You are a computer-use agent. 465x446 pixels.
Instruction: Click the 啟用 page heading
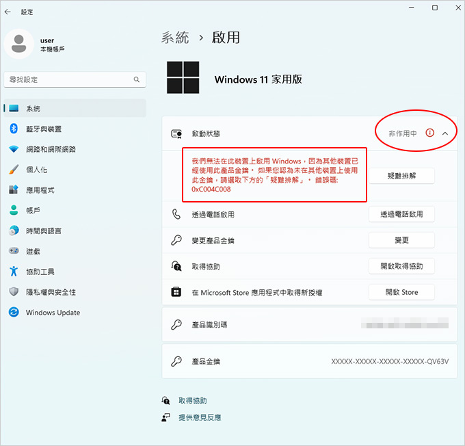(226, 38)
